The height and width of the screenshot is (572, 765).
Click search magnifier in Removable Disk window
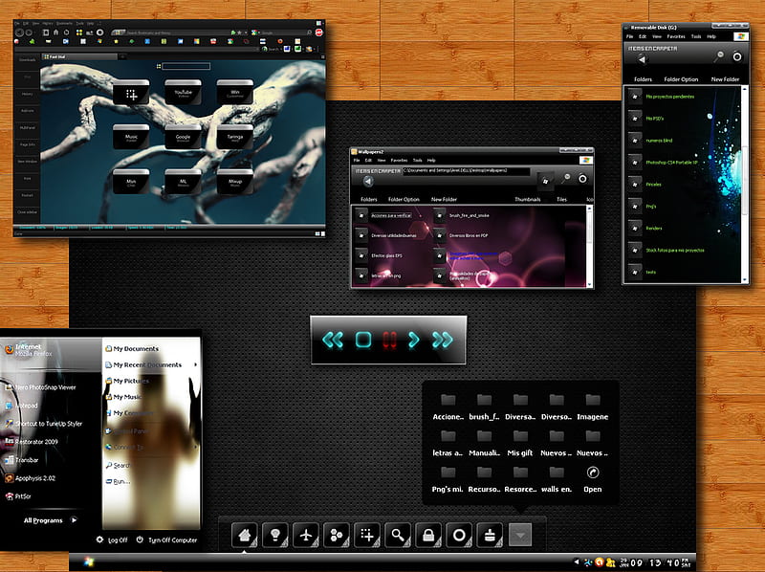(719, 56)
